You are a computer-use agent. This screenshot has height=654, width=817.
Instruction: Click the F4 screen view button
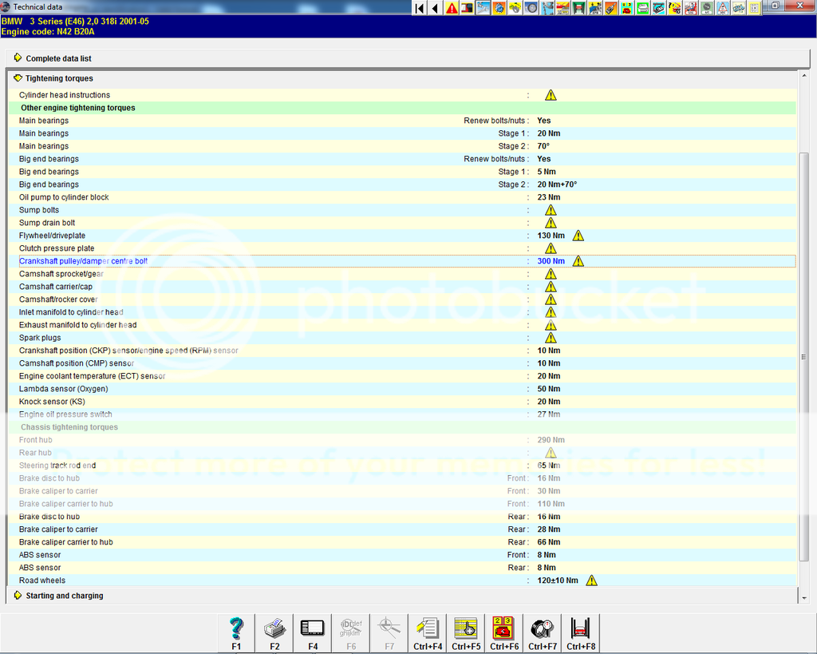pos(313,632)
